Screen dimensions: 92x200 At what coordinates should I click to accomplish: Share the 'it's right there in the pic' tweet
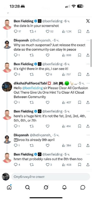88,74
